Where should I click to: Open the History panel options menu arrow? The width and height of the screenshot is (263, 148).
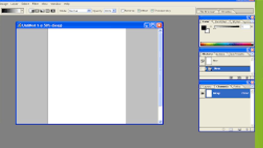pyautogui.click(x=252, y=54)
